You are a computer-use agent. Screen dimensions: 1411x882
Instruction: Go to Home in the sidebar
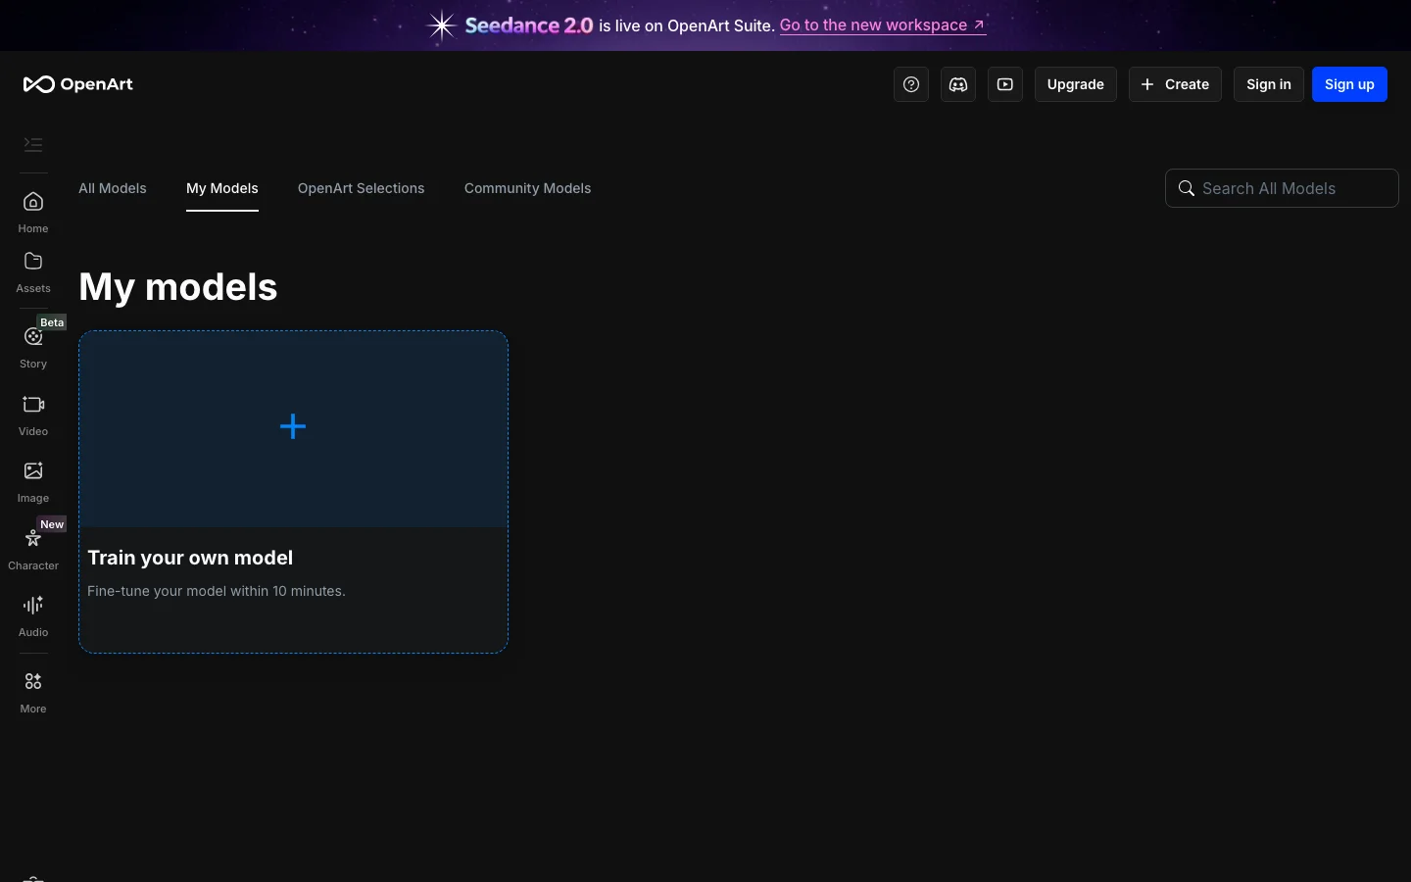click(33, 213)
